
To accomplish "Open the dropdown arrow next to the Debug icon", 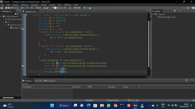I will point(20,8).
